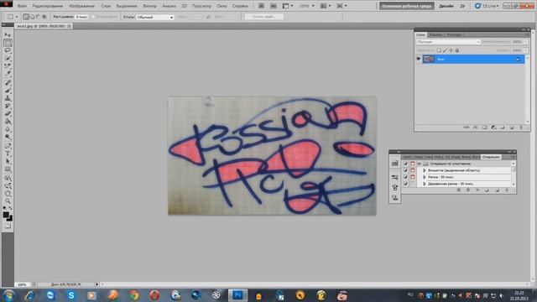Toggle lock position in Layers panel
Image resolution: width=537 pixels, height=302 pixels.
451,50
